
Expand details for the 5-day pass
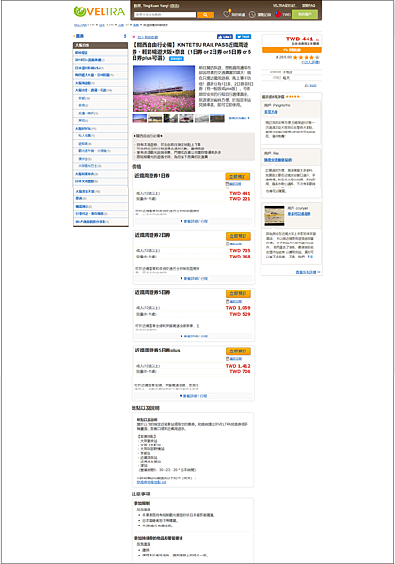click(x=194, y=337)
